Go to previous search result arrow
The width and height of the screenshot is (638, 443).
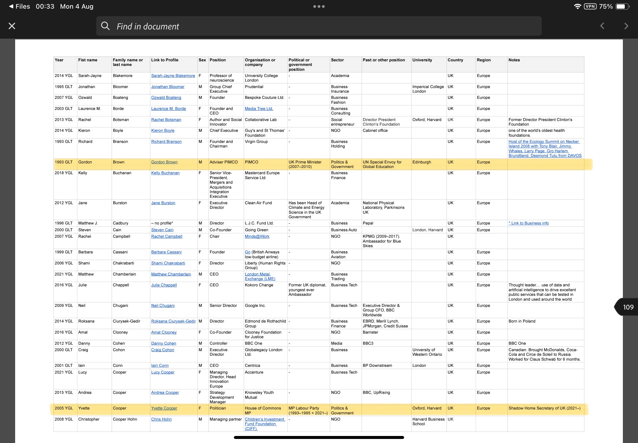(x=602, y=26)
